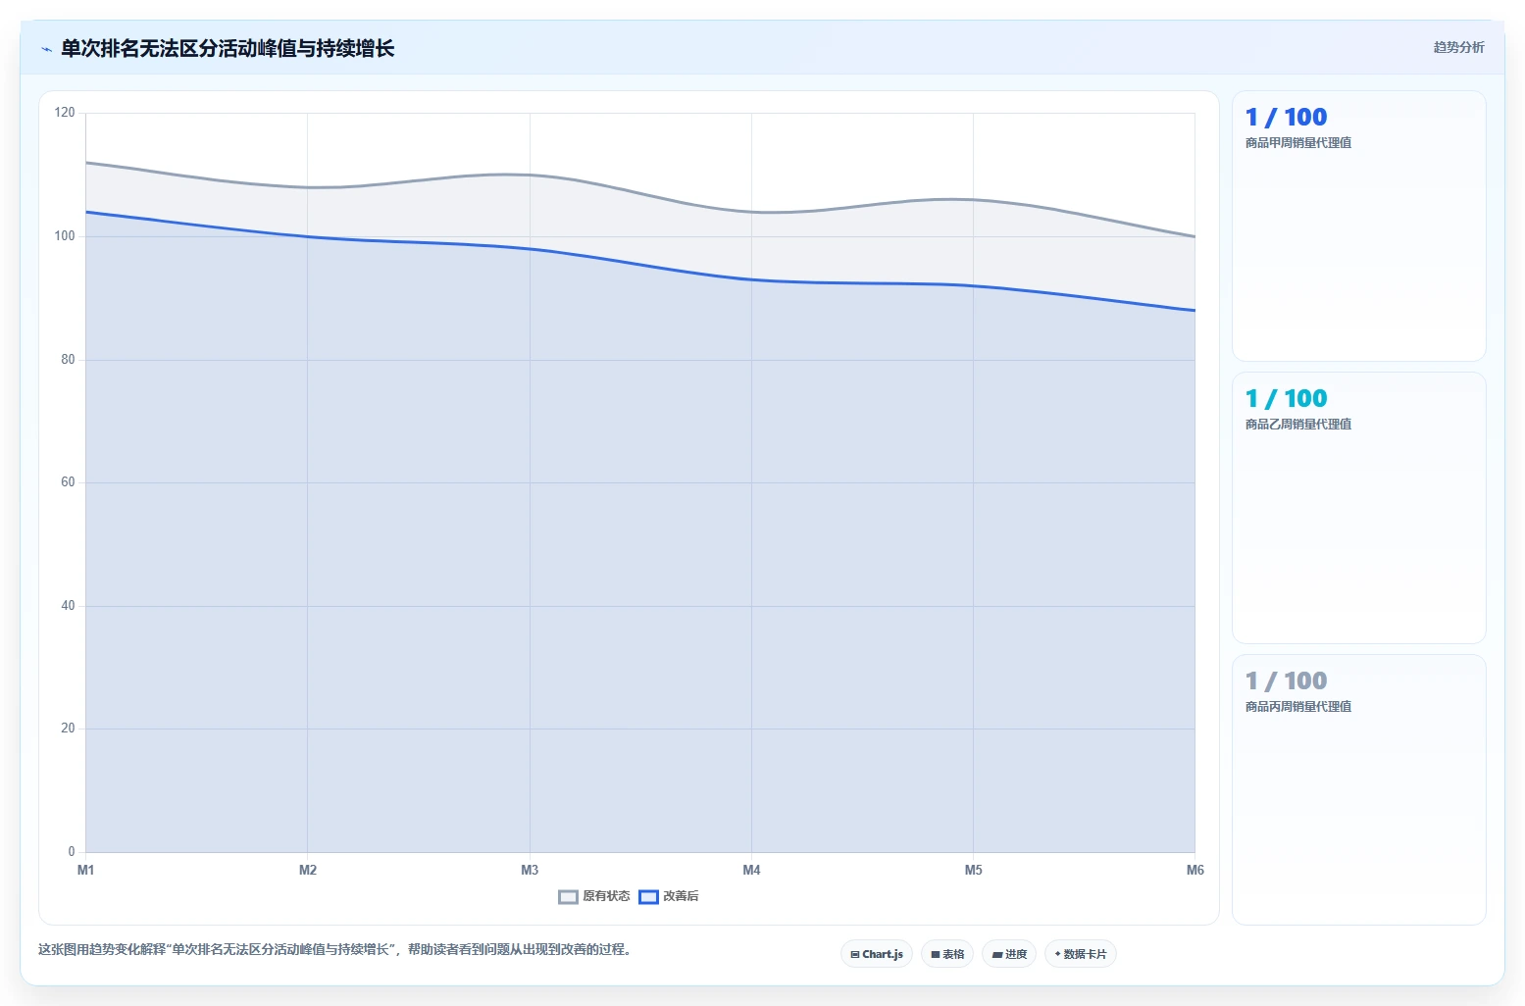This screenshot has width=1525, height=1006.
Task: Click the M4 axis label
Action: 751,871
